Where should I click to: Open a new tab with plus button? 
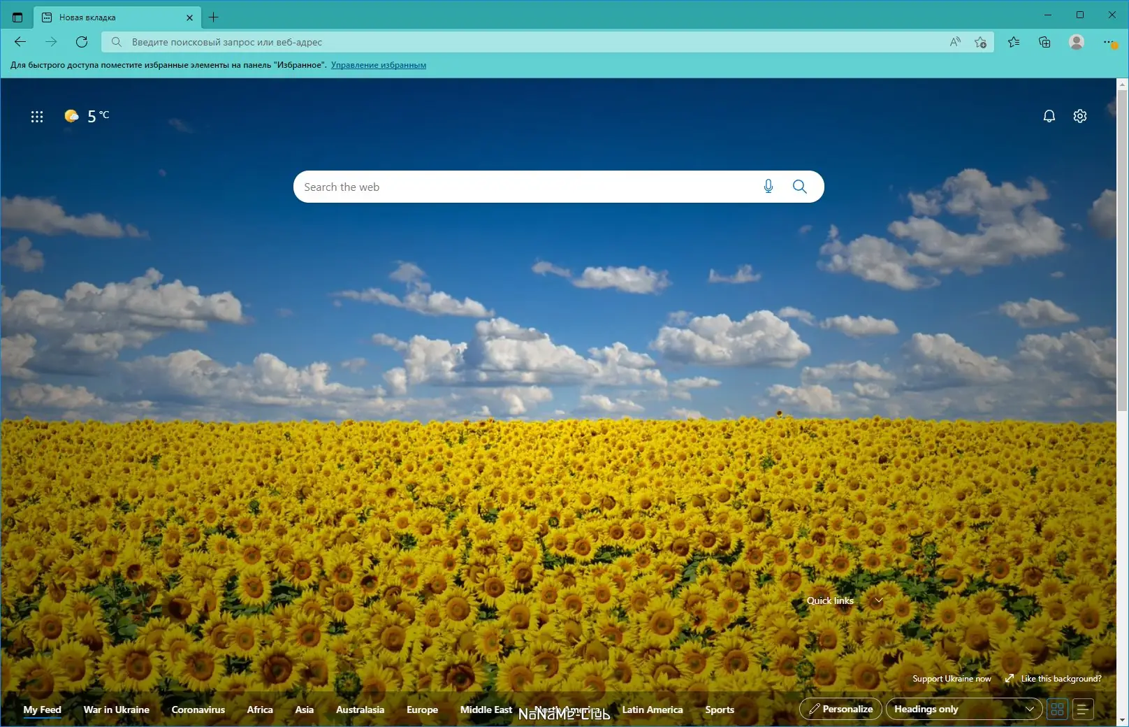tap(214, 17)
